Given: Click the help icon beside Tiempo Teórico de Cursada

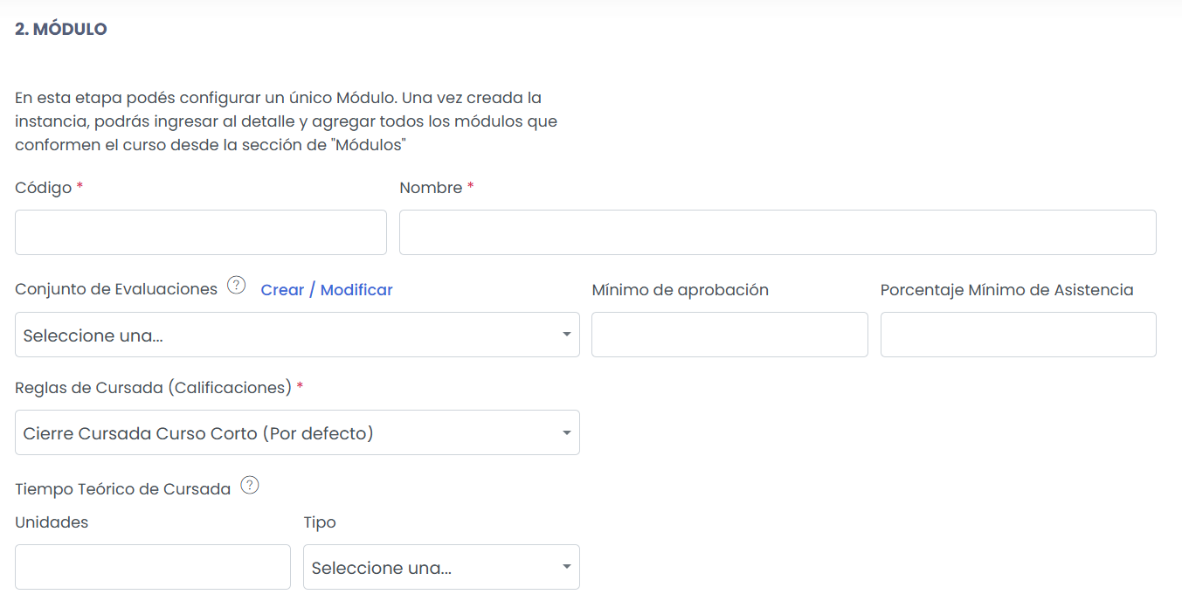Looking at the screenshot, I should click(250, 486).
